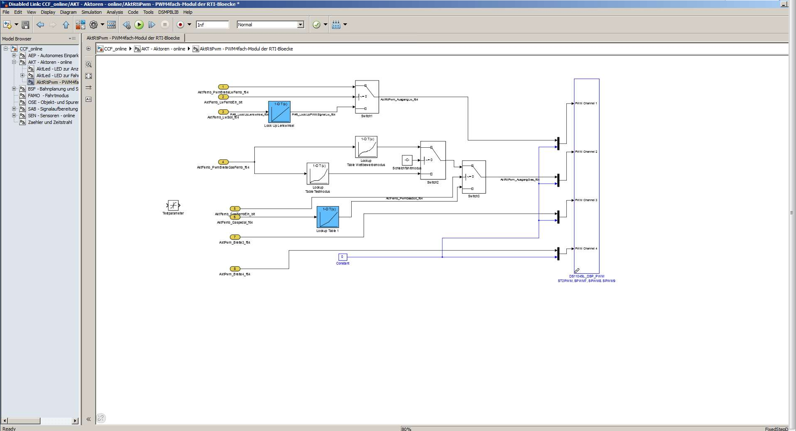The height and width of the screenshot is (431, 796).
Task: Open the Simulation menu
Action: click(91, 12)
